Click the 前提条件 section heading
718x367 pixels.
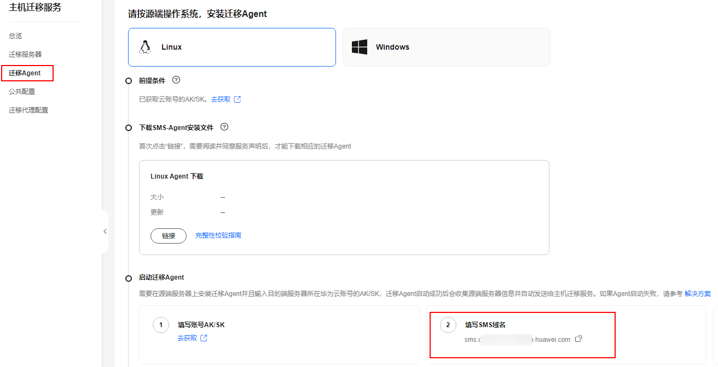pyautogui.click(x=152, y=80)
